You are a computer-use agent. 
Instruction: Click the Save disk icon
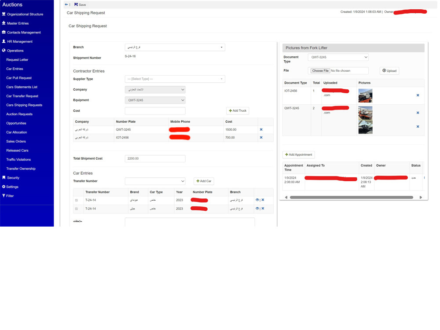click(x=76, y=4)
